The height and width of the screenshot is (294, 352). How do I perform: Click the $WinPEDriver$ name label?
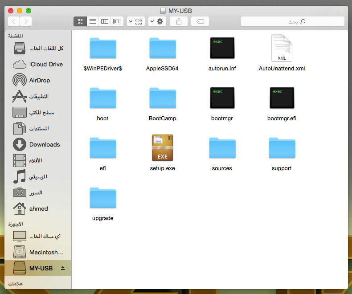tap(103, 69)
